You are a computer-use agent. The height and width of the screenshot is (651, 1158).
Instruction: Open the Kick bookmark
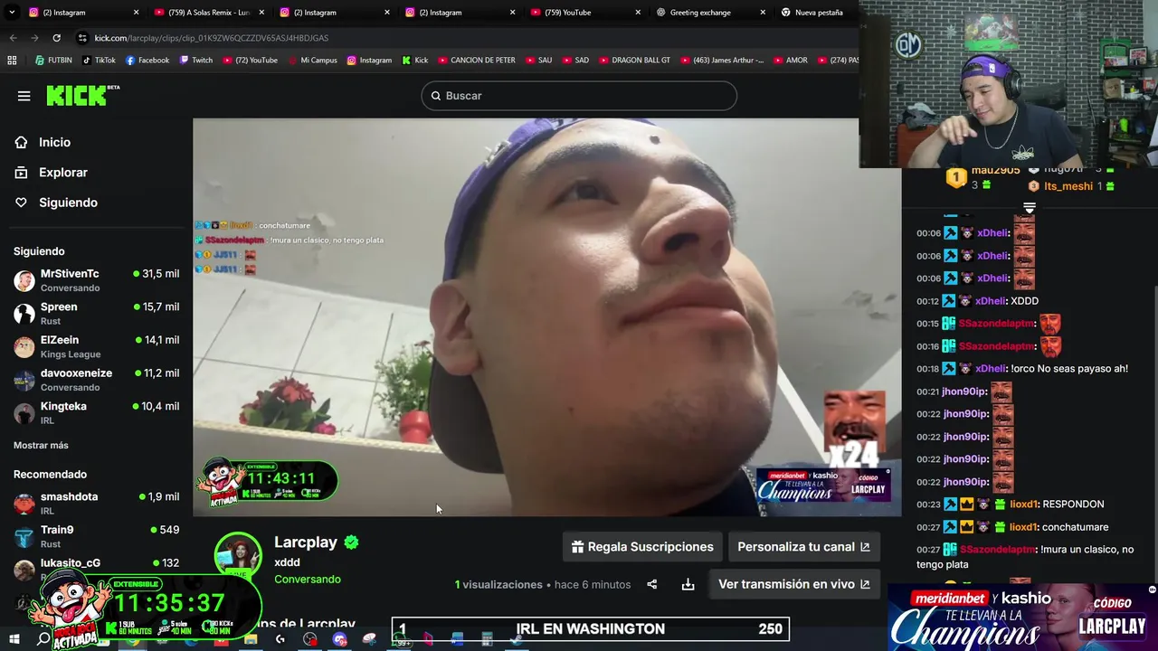pos(415,61)
